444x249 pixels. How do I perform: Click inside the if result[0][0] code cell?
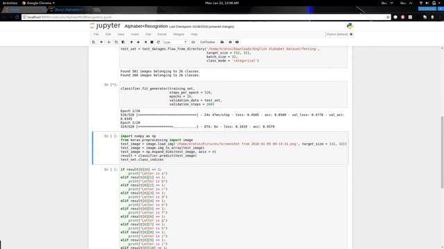tap(233, 207)
